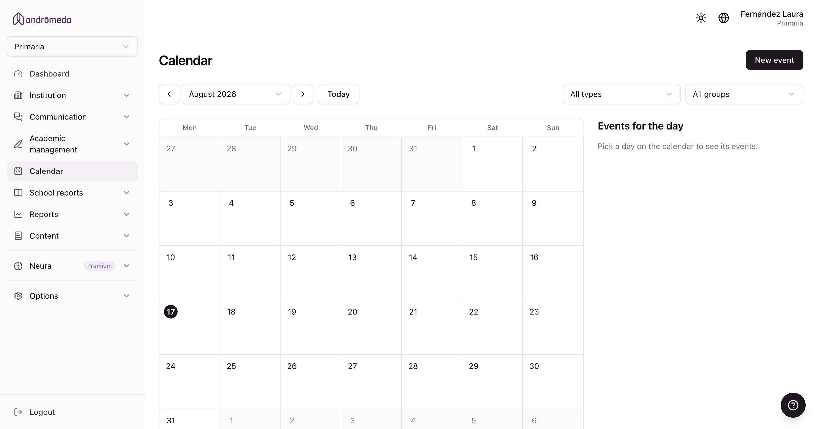Click the Content document icon
This screenshot has height=429, width=817.
(18, 236)
